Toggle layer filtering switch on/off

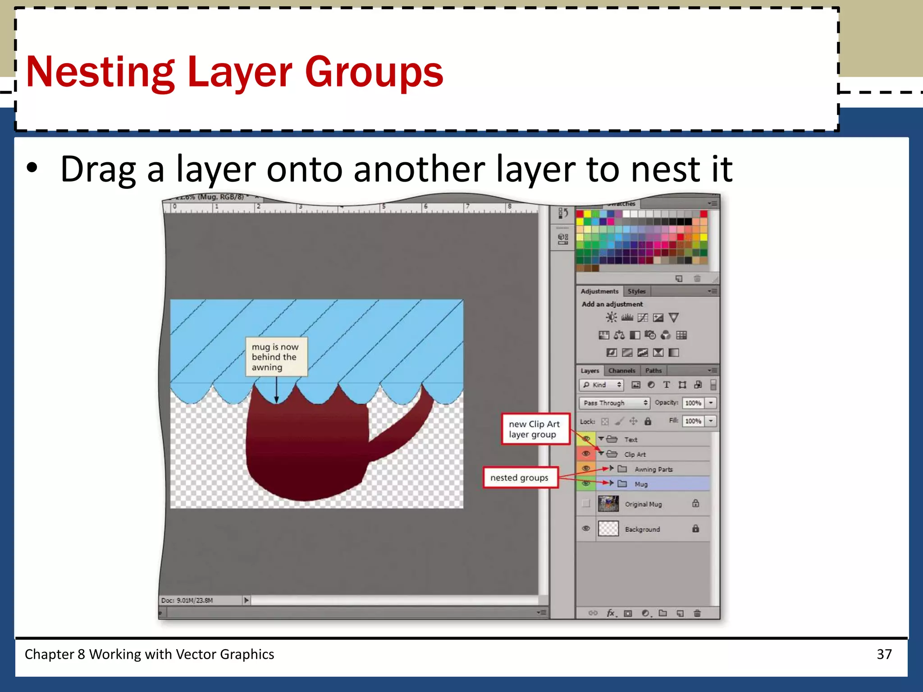(713, 385)
